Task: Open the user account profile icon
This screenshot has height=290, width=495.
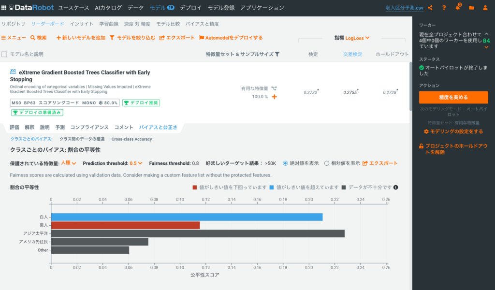Action: tap(485, 8)
